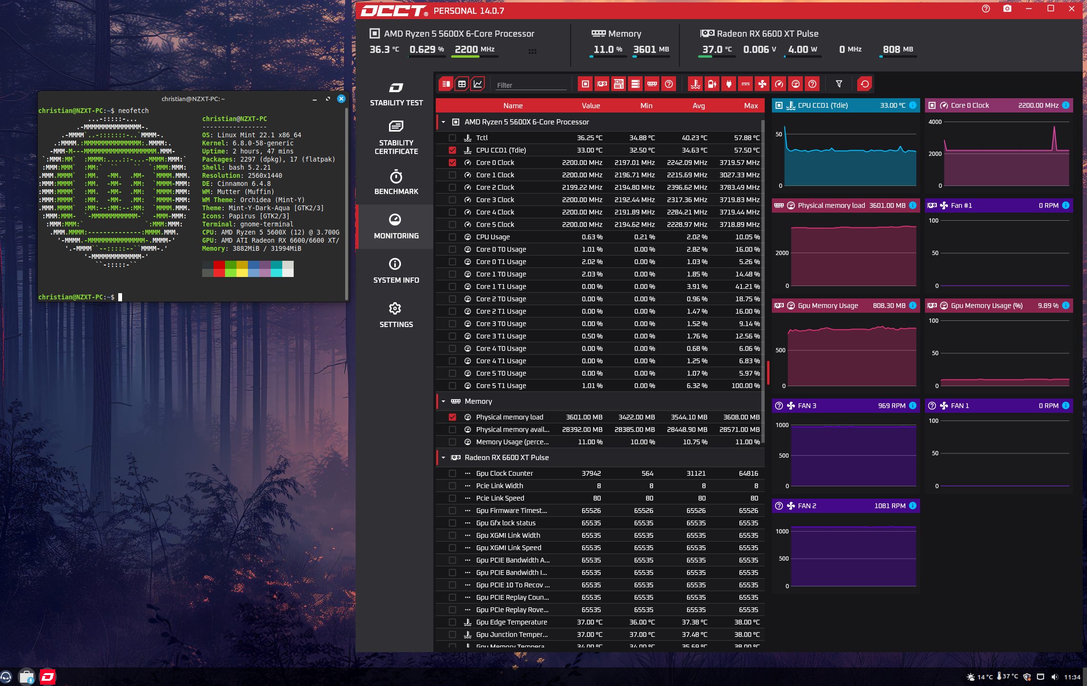Click the red color swatch in neofetch palette
The height and width of the screenshot is (686, 1087).
coord(219,265)
